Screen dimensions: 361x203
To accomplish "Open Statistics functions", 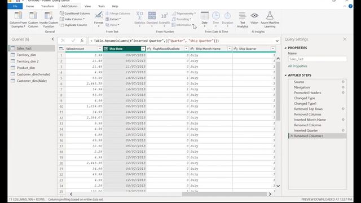I will coord(139,19).
